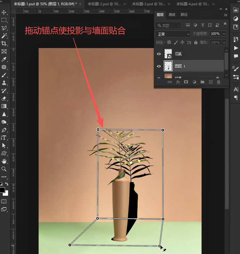This screenshot has width=240, height=254.
Task: Toggle adjustment layer filter
Action: click(x=196, y=25)
